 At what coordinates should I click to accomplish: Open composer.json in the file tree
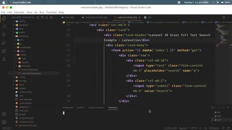tap(26, 118)
